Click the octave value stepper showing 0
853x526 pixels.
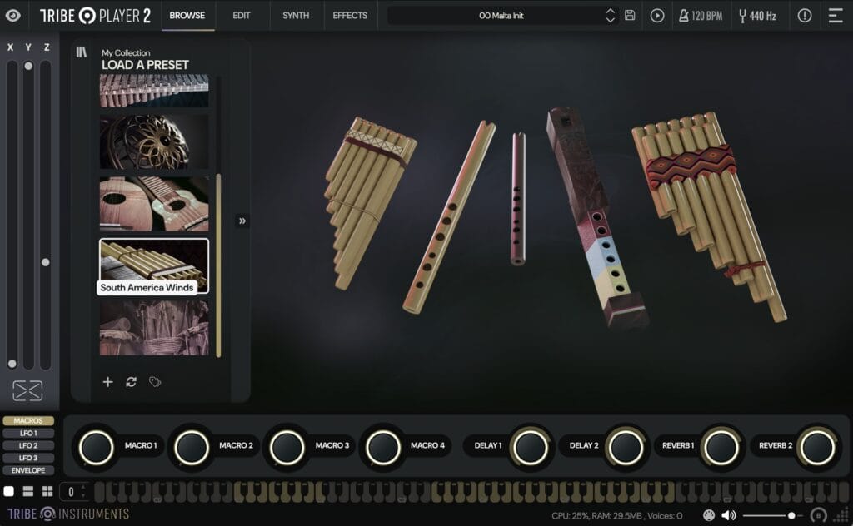(x=74, y=492)
